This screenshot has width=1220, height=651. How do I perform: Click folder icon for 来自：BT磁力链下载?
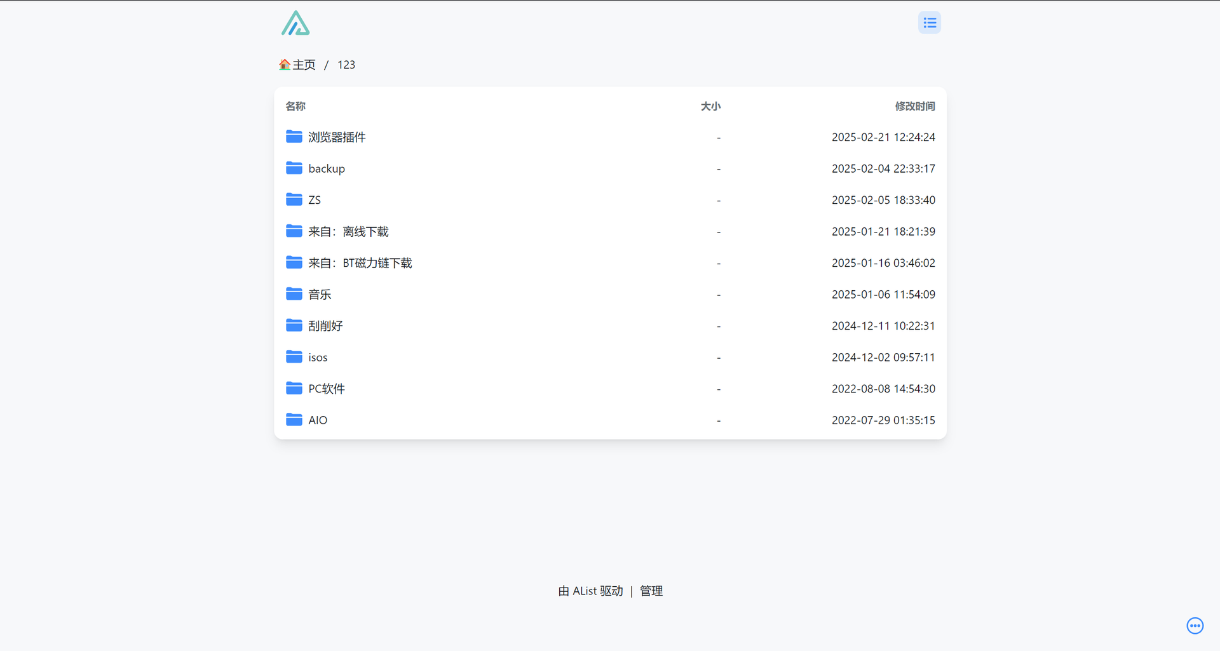(294, 262)
